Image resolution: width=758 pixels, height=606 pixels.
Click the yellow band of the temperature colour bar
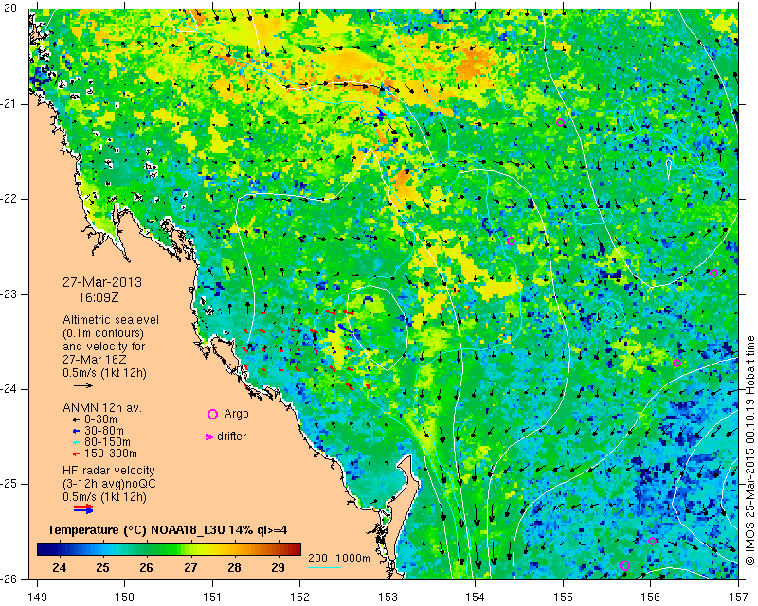pyautogui.click(x=206, y=549)
